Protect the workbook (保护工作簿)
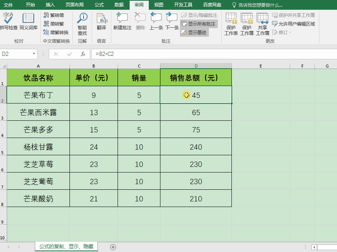The image size is (337, 252). [x=247, y=23]
